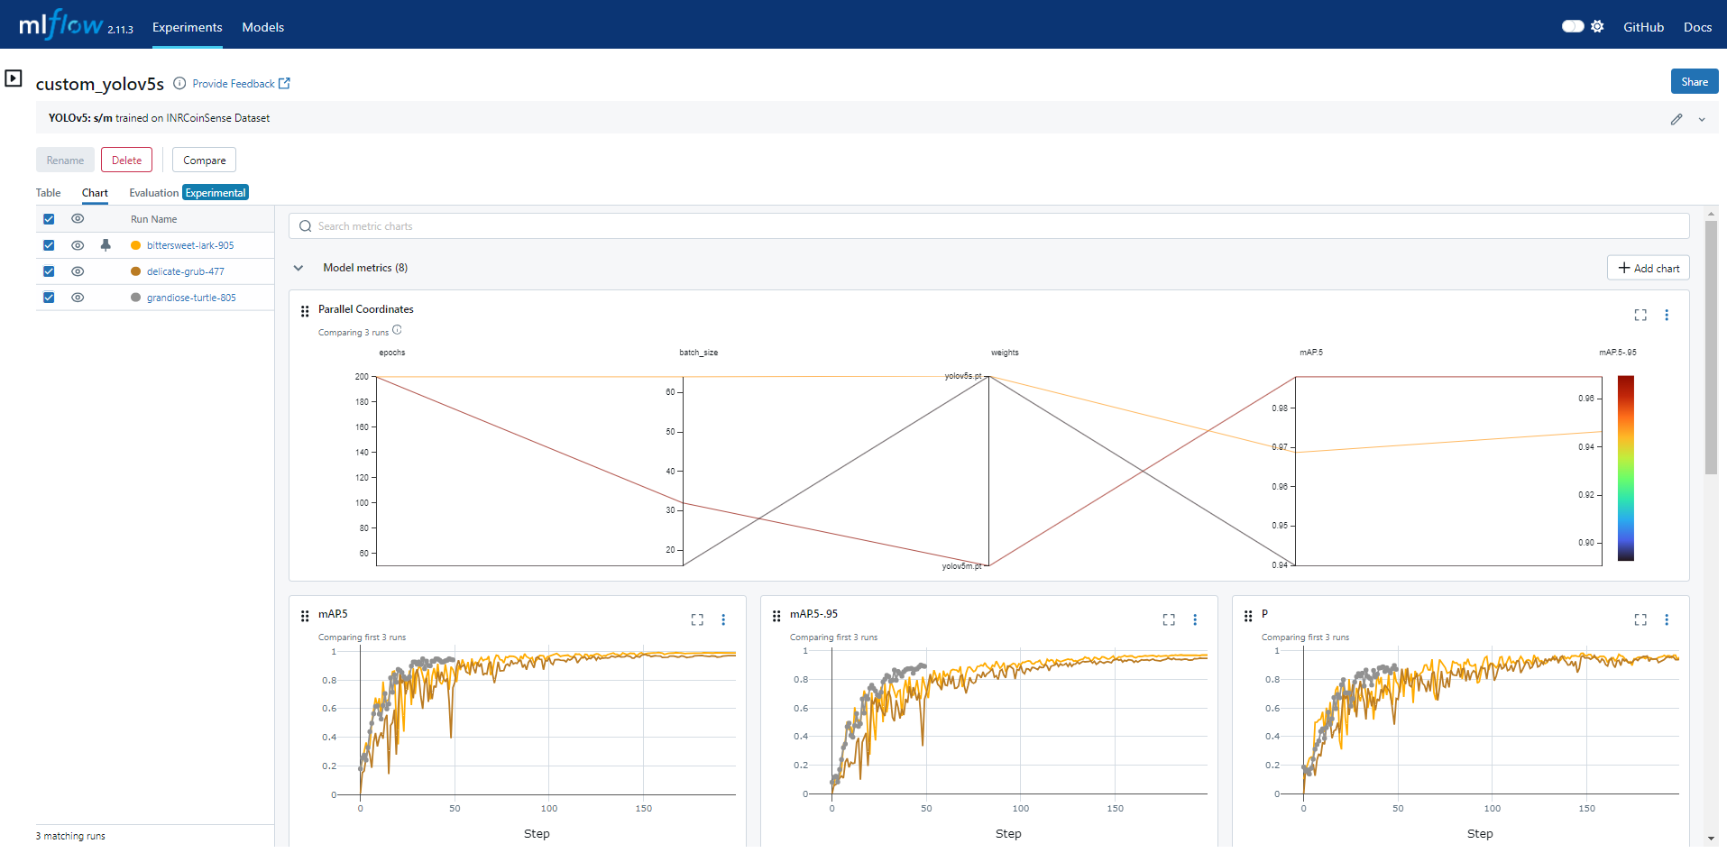The image size is (1727, 853).
Task: Collapse the description panel chevron
Action: tap(1702, 119)
